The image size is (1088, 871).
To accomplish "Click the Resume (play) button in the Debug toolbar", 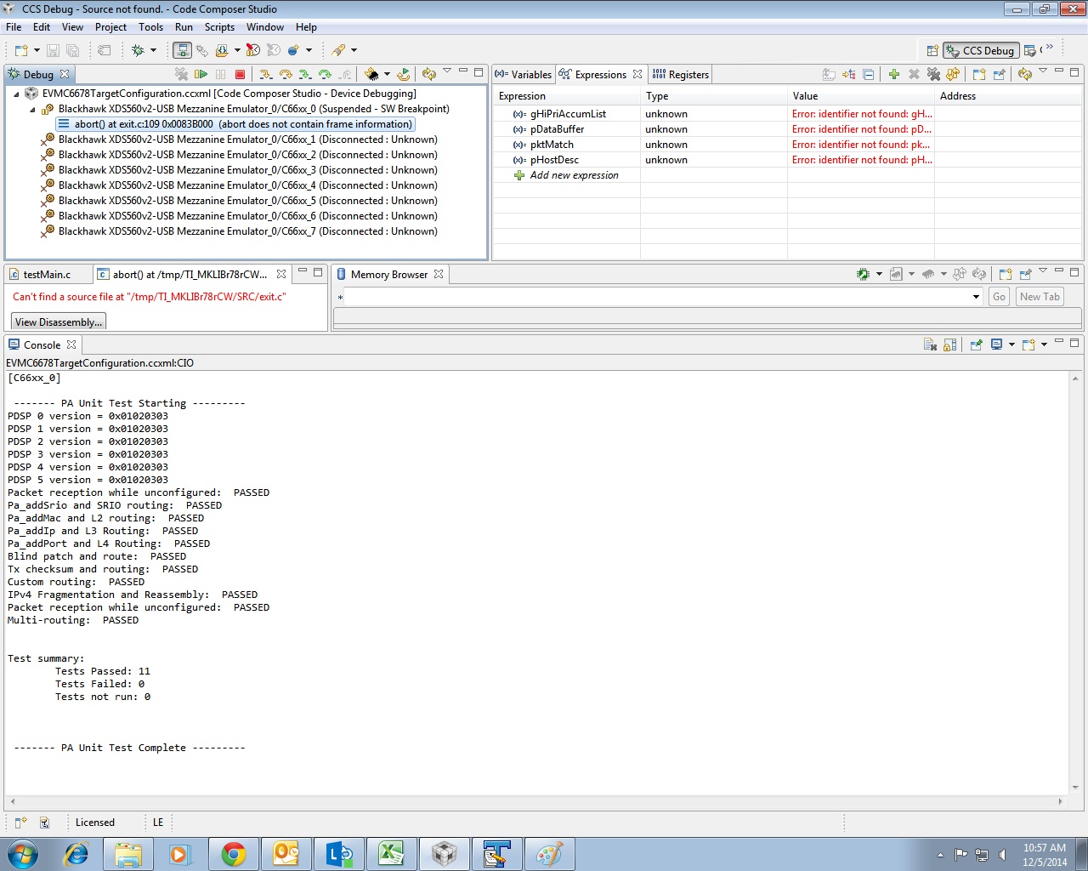I will tap(201, 74).
